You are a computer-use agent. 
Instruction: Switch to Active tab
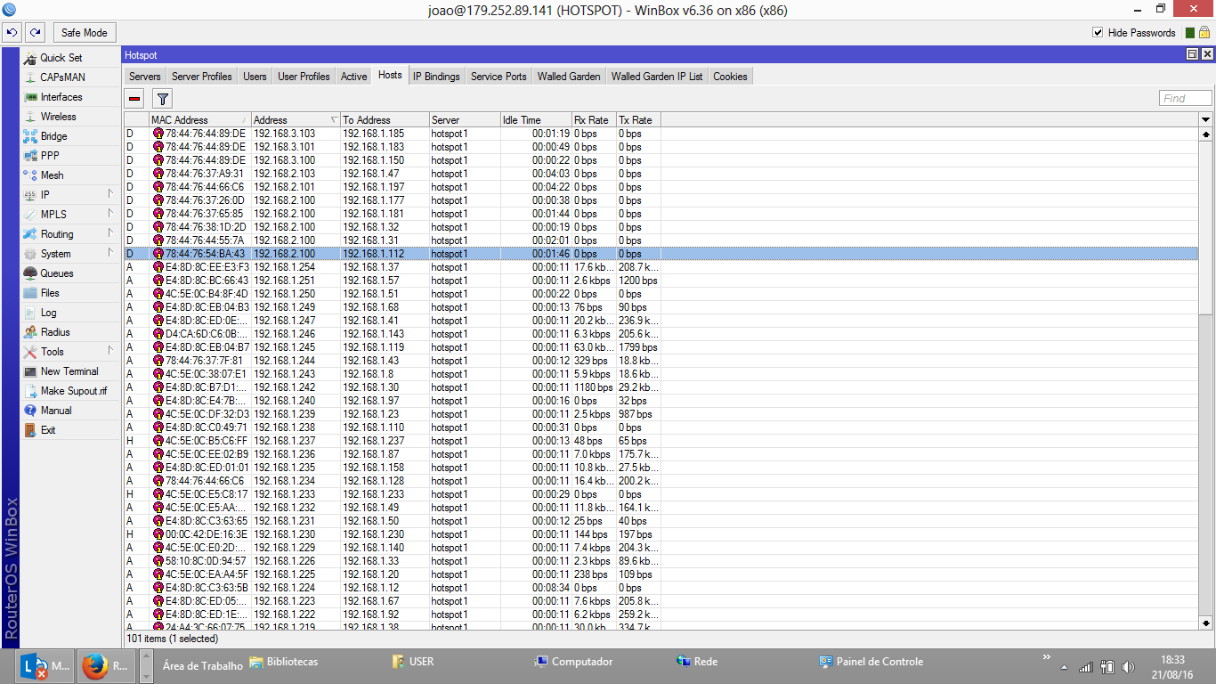tap(353, 77)
